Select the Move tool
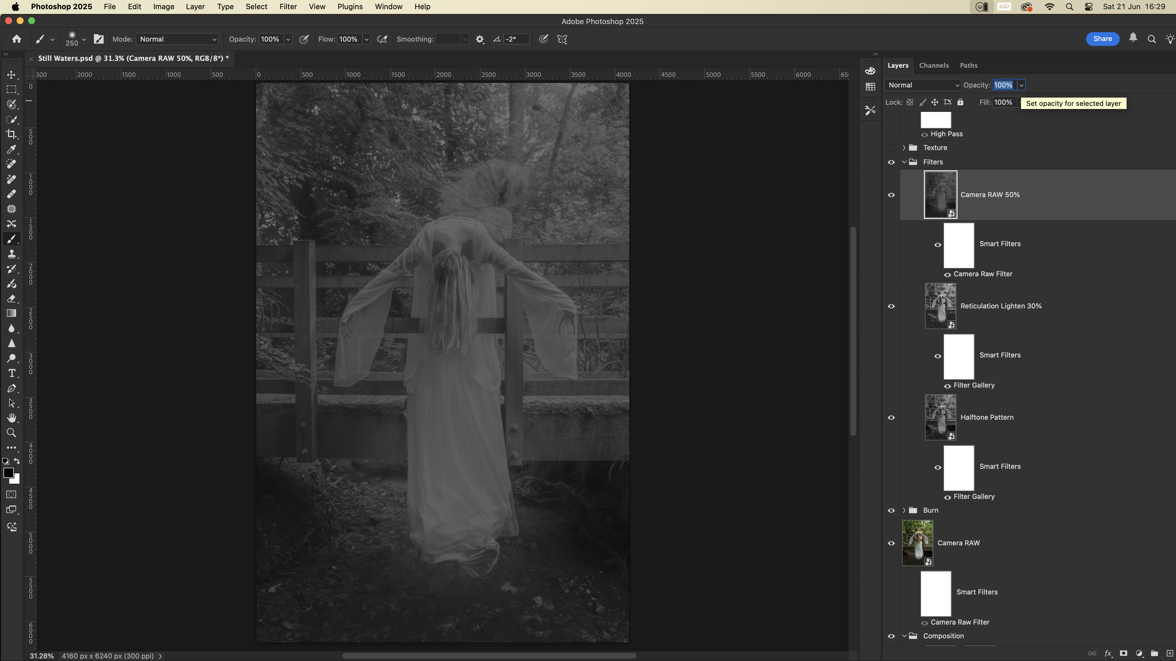The height and width of the screenshot is (661, 1176). [x=11, y=74]
